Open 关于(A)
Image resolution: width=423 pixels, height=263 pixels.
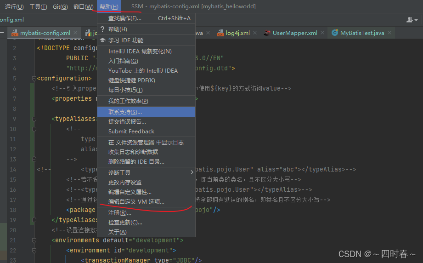(146, 232)
